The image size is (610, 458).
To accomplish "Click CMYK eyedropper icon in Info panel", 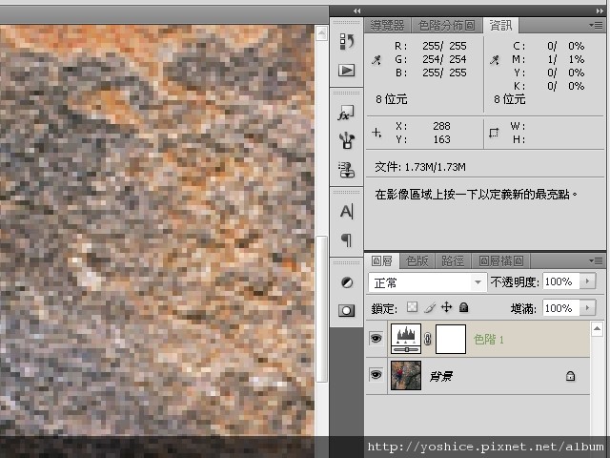I will (495, 60).
